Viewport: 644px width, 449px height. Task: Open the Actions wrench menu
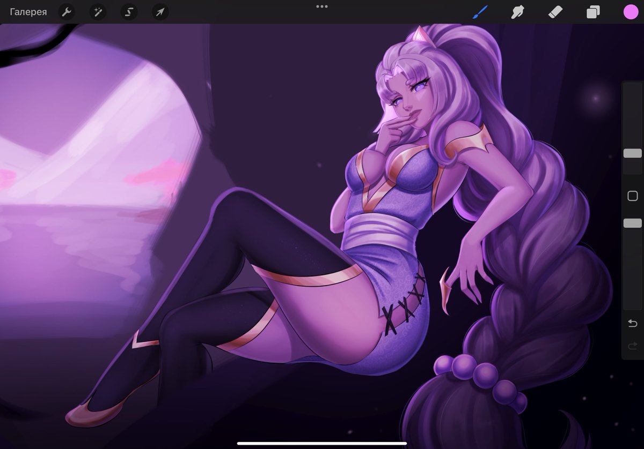[x=67, y=12]
